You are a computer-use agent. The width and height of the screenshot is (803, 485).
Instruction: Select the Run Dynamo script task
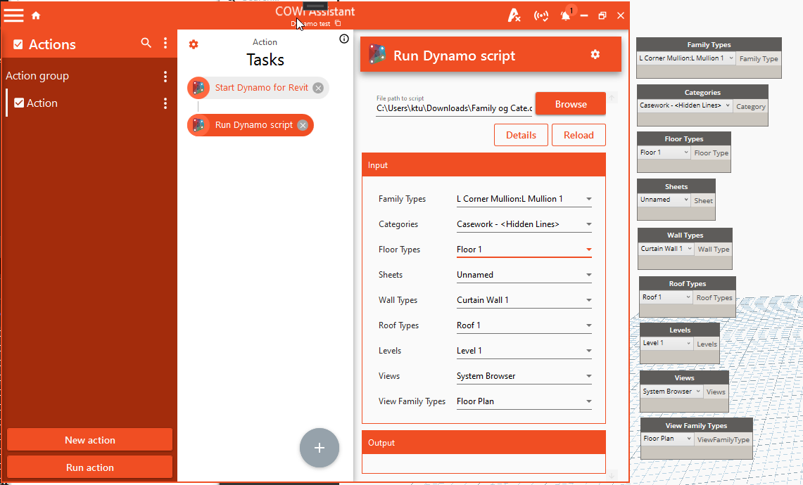[253, 125]
